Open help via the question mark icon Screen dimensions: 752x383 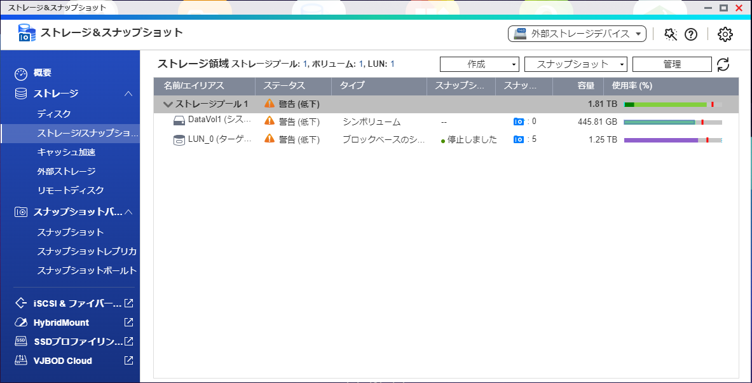pyautogui.click(x=690, y=34)
